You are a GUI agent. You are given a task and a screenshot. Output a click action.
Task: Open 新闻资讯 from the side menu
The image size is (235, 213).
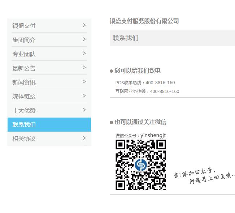click(49, 82)
